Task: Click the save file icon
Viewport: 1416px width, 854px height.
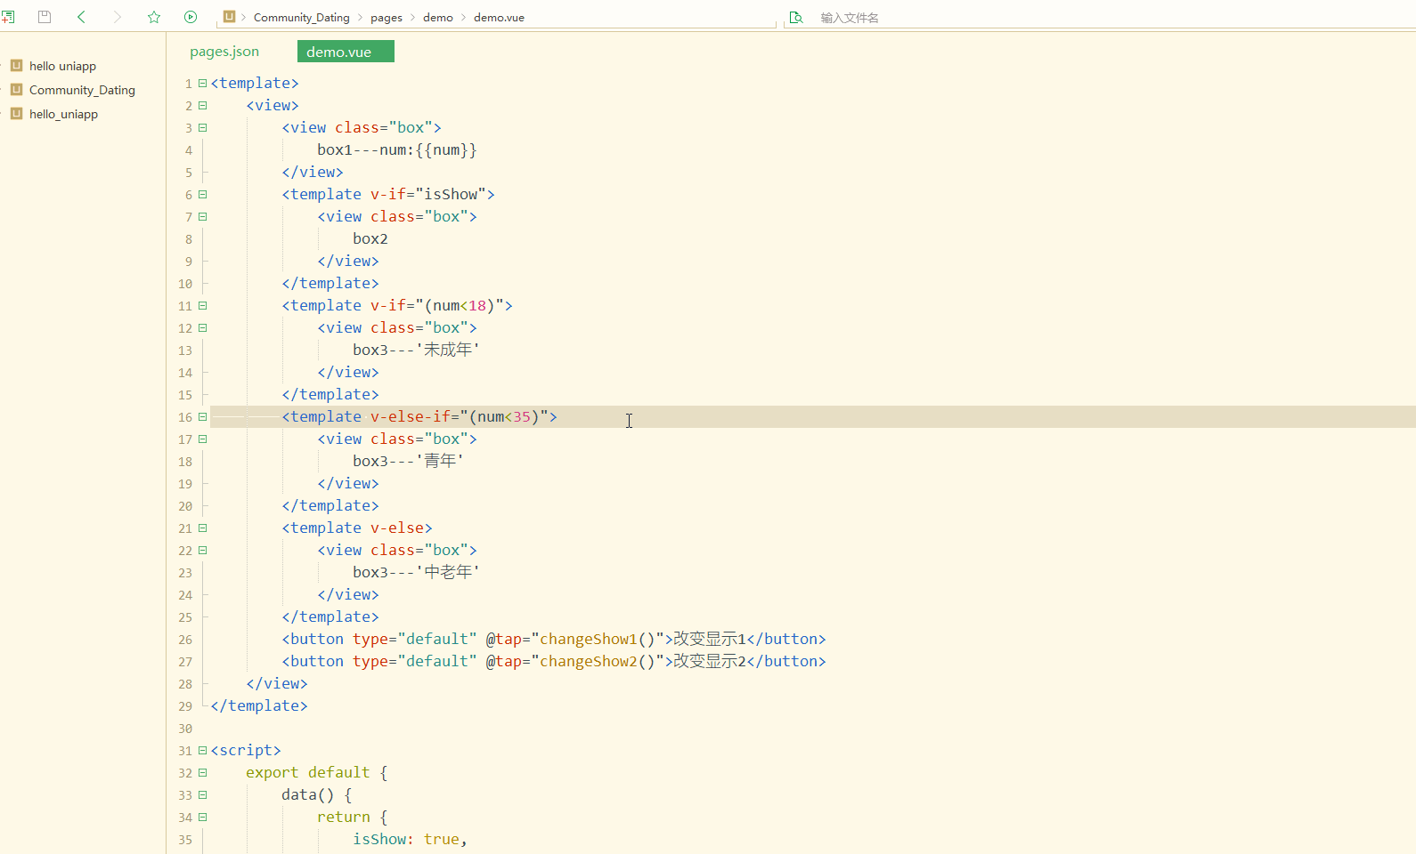Action: coord(45,17)
